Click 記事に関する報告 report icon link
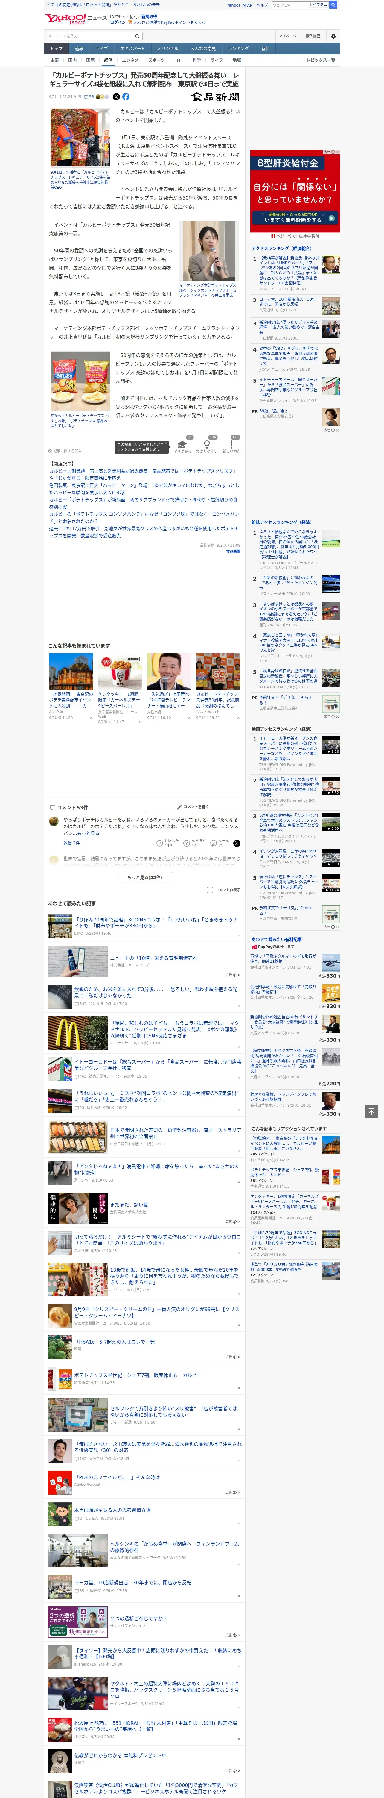The height and width of the screenshot is (1798, 384). point(65,451)
